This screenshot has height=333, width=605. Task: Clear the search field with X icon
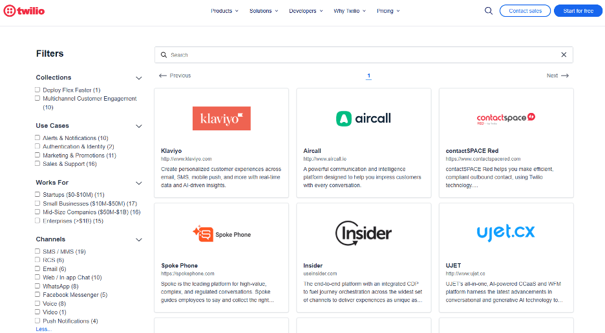click(564, 55)
